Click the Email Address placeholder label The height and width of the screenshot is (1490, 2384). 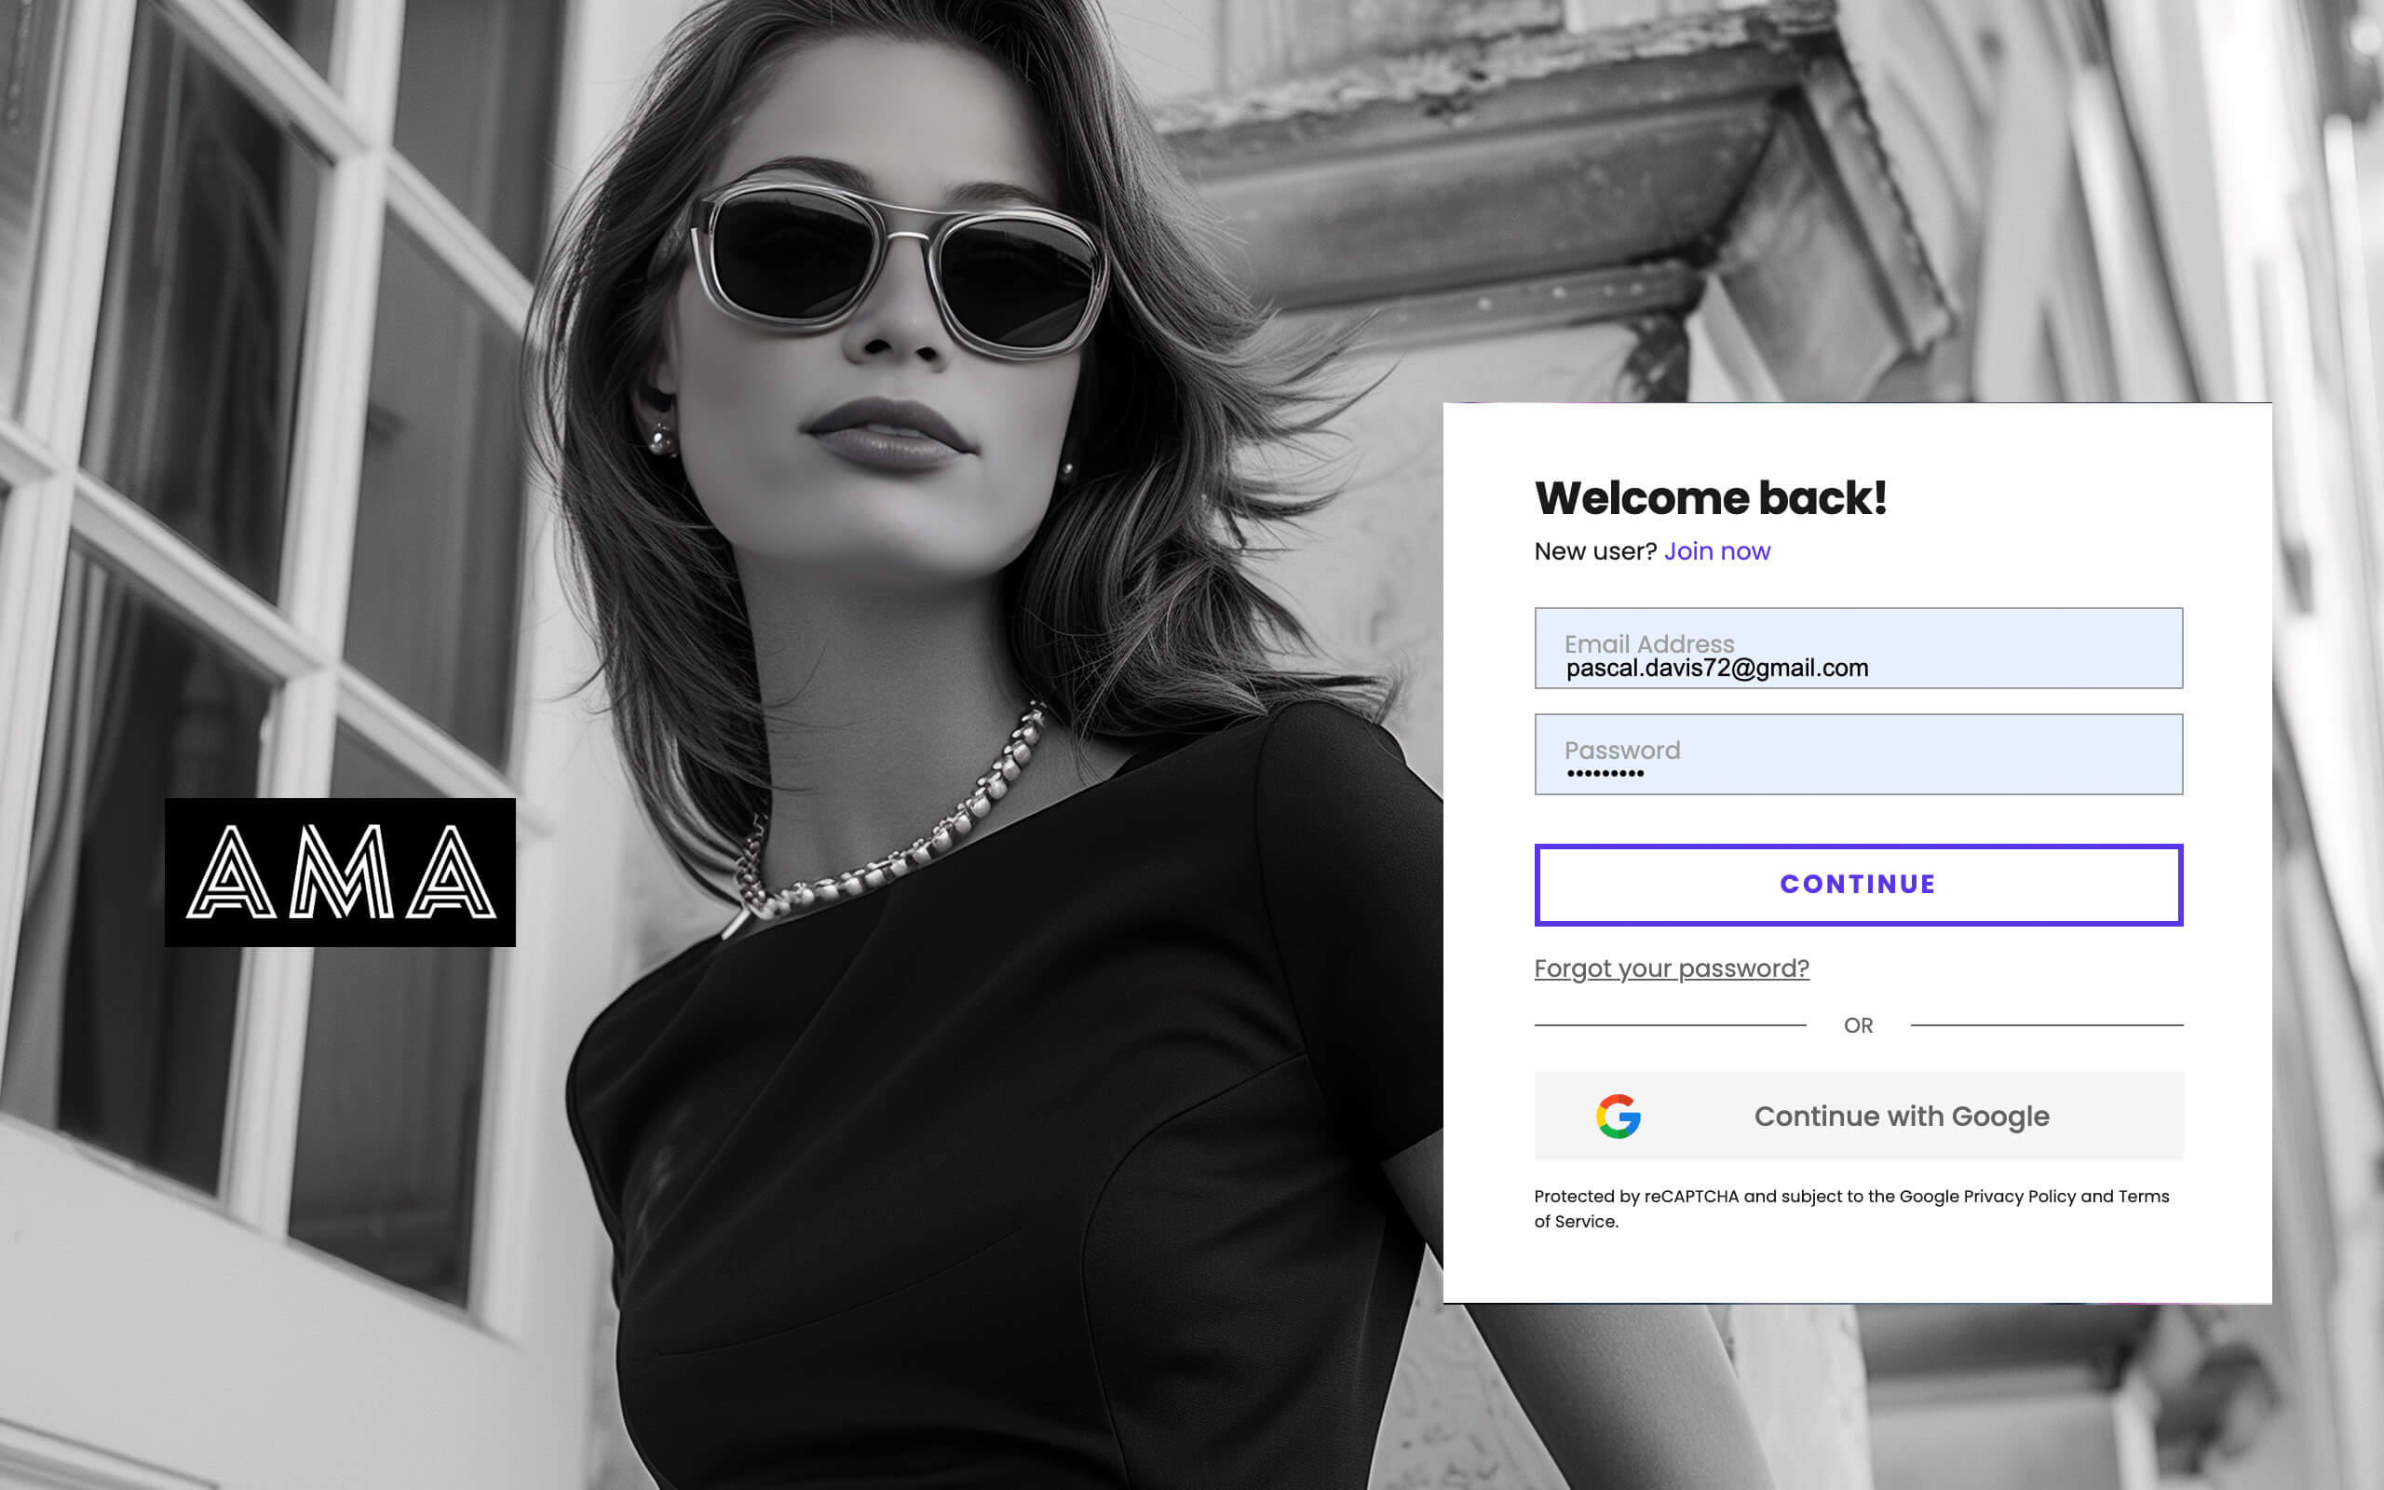tap(1650, 644)
